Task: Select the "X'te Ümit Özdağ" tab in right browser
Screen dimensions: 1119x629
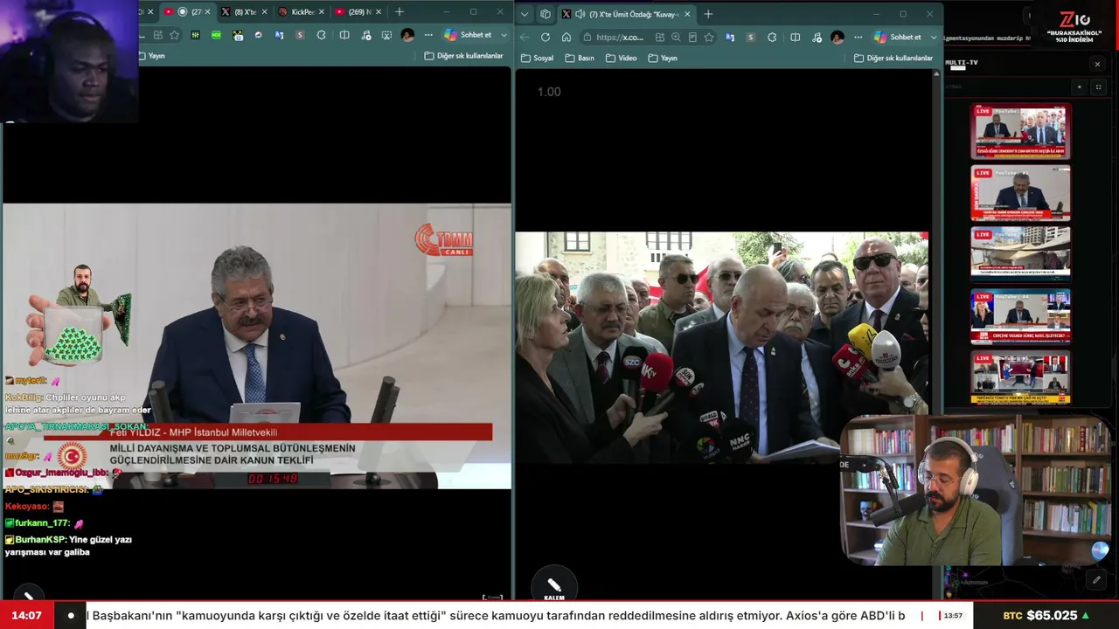Action: (625, 14)
